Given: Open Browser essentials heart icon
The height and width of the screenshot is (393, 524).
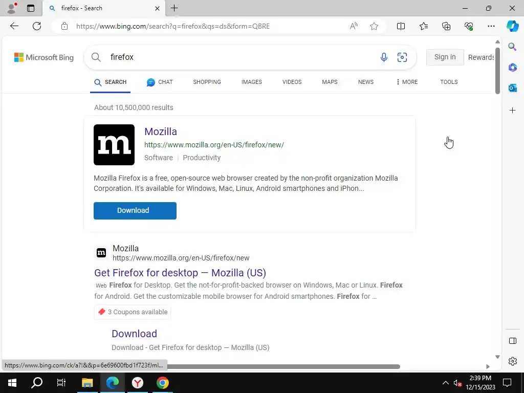Looking at the screenshot, I should (x=469, y=26).
